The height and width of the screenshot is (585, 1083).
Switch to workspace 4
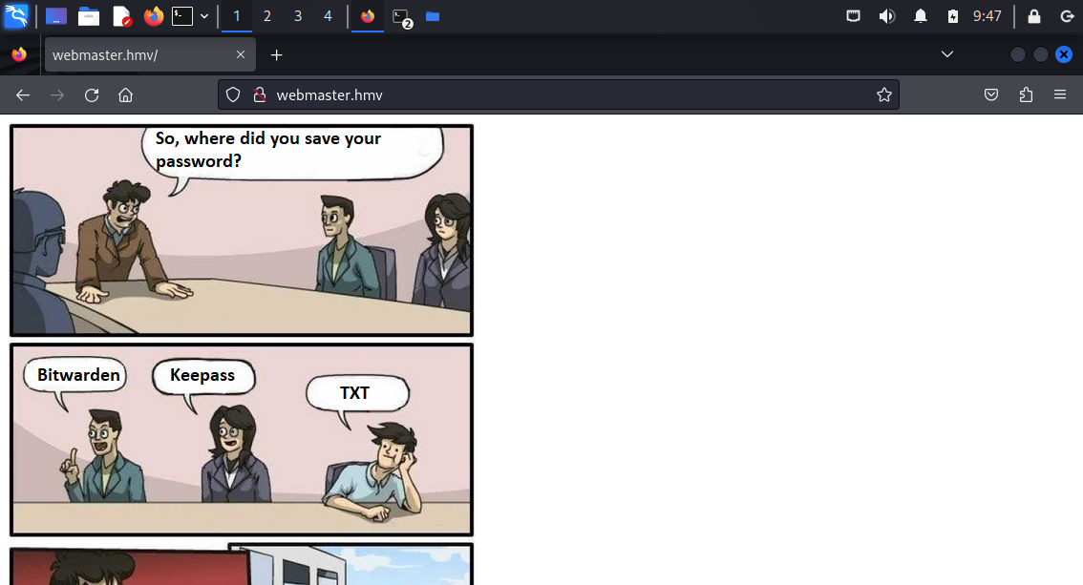pyautogui.click(x=329, y=16)
